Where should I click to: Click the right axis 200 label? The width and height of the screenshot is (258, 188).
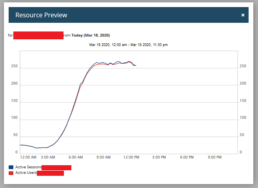(x=243, y=83)
